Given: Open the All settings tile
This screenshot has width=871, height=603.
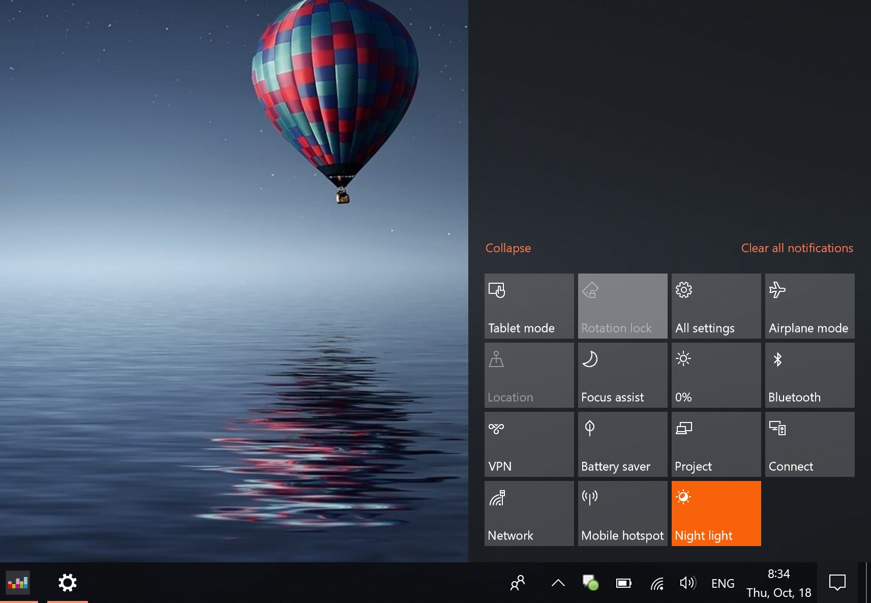Looking at the screenshot, I should click(716, 306).
